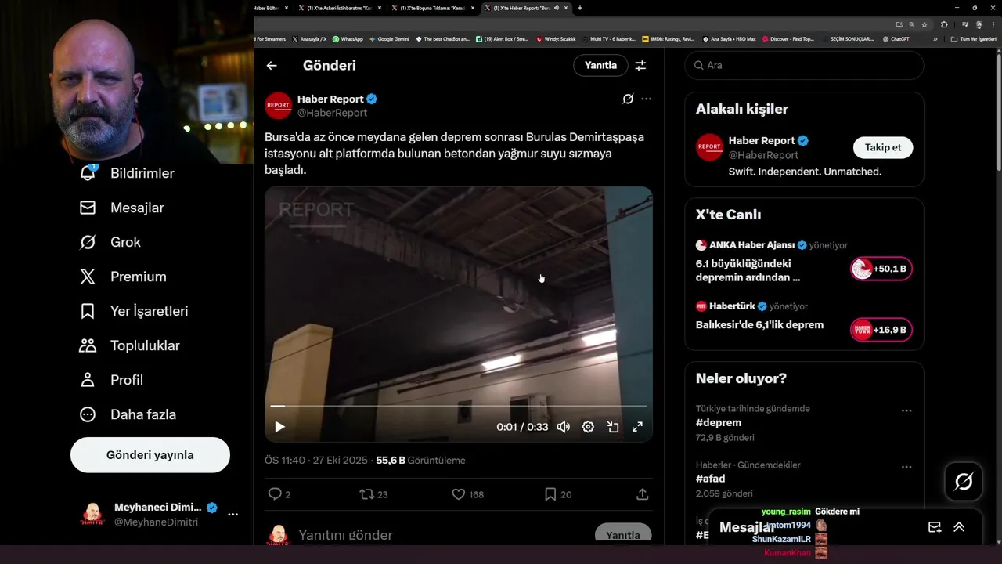The image size is (1002, 564).
Task: Click 55,6 B Görüntüleme view count
Action: [x=421, y=461]
